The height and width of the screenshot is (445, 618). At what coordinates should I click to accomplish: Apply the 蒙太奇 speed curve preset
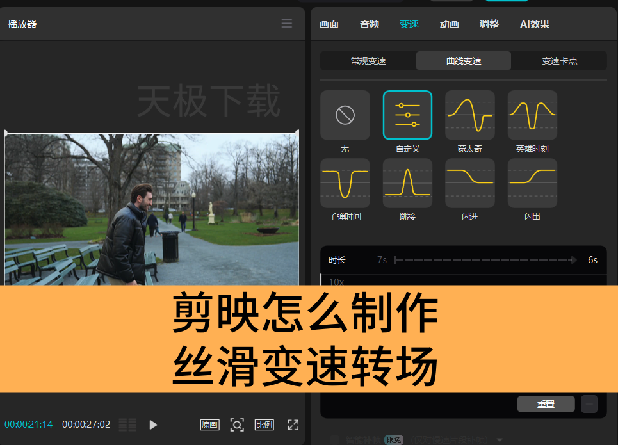coord(470,115)
